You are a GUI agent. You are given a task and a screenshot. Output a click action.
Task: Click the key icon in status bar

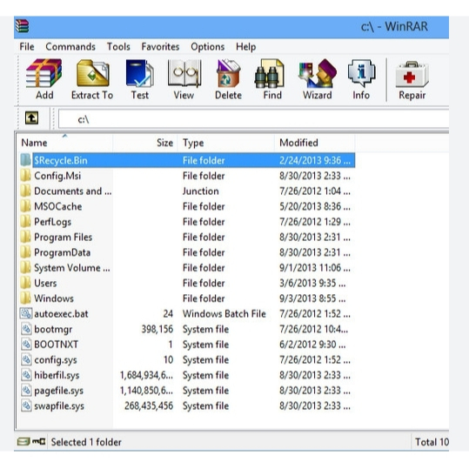[x=39, y=441]
